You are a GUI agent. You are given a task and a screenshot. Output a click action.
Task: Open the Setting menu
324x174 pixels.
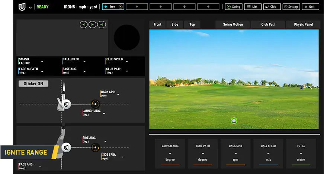coord(291,7)
